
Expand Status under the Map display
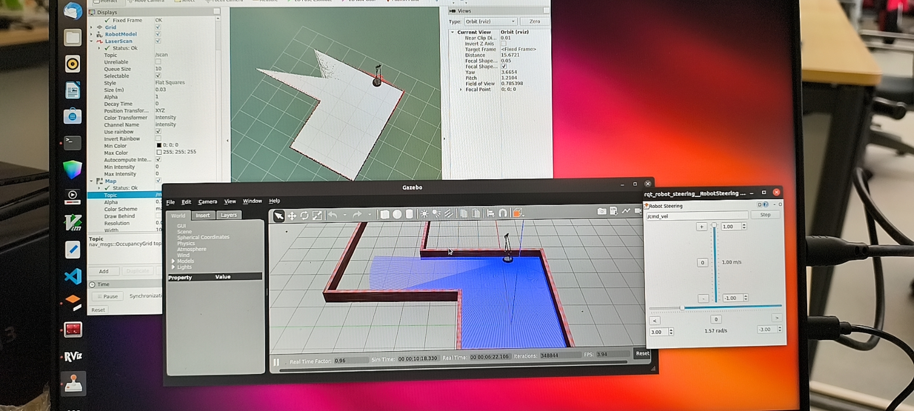(99, 188)
